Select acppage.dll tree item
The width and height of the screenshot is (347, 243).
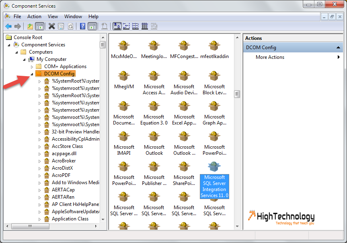tap(64, 154)
